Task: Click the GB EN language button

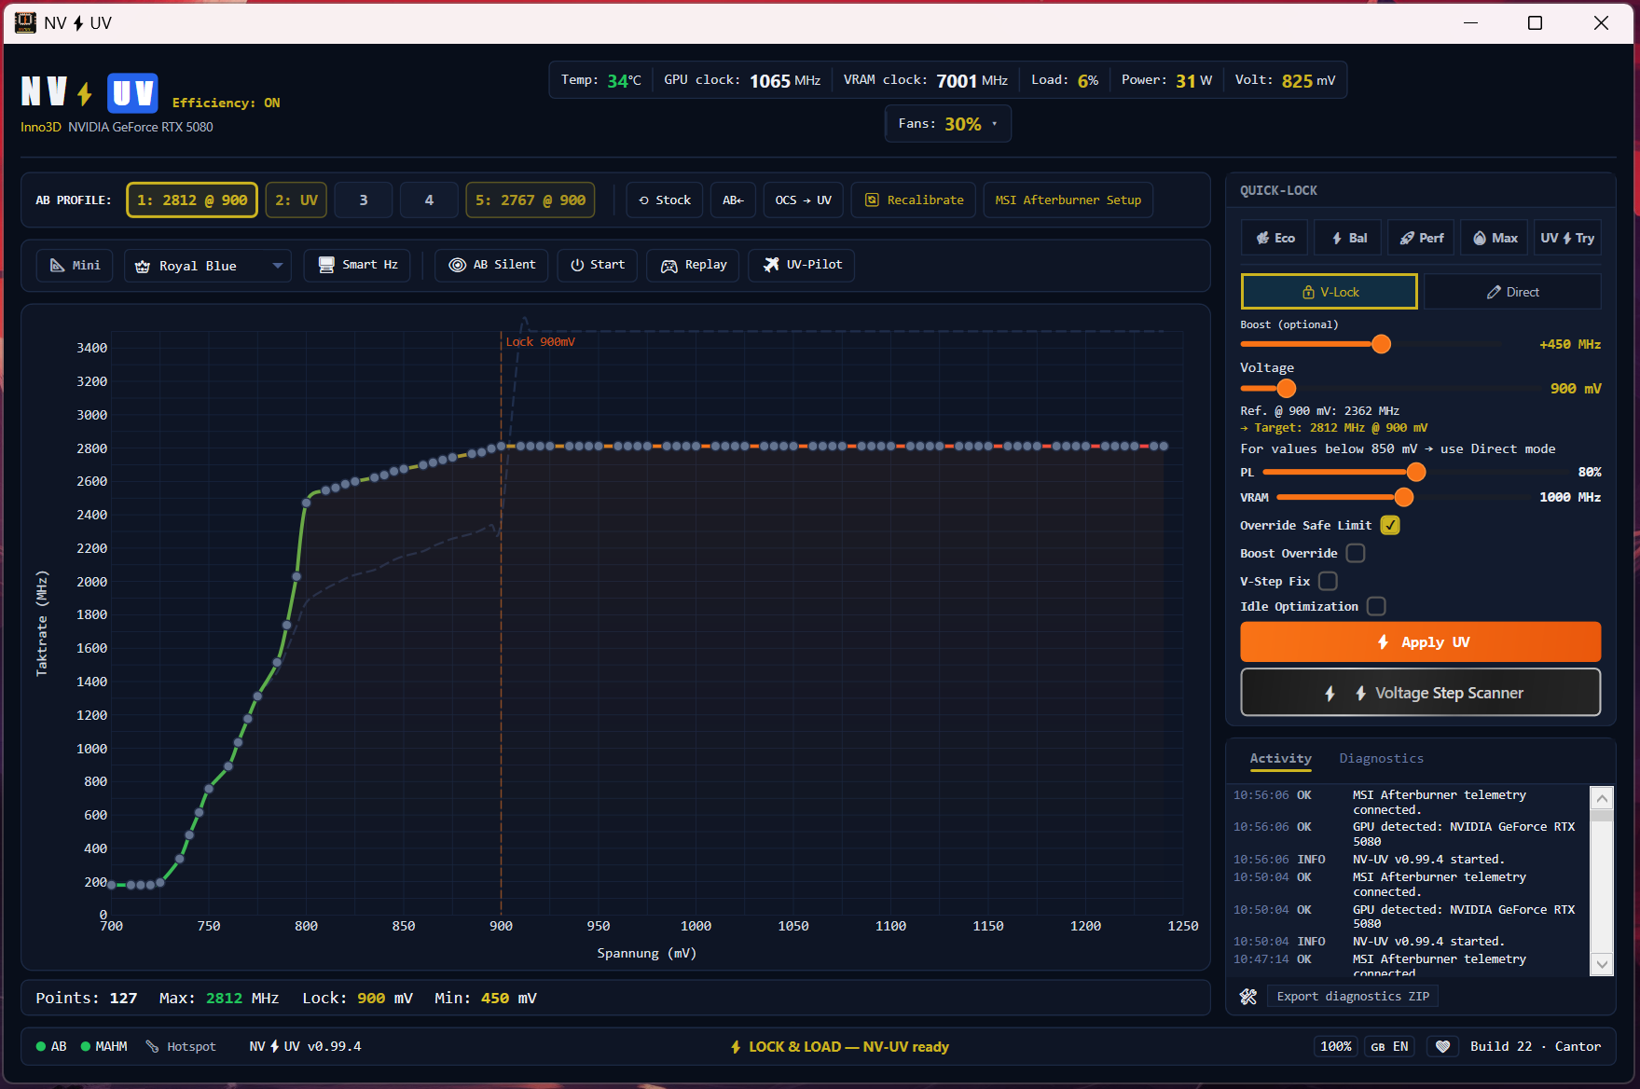Action: 1389,1047
